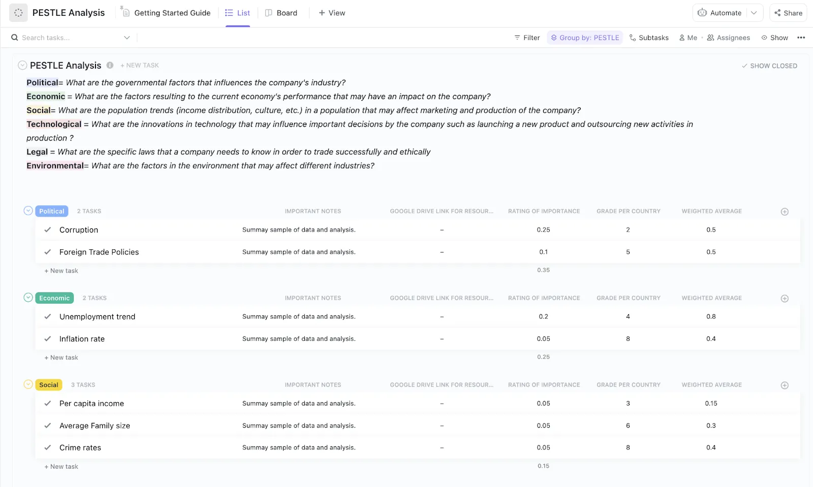Add a column in the Economic group
Screen dimensions: 813x487
point(785,299)
